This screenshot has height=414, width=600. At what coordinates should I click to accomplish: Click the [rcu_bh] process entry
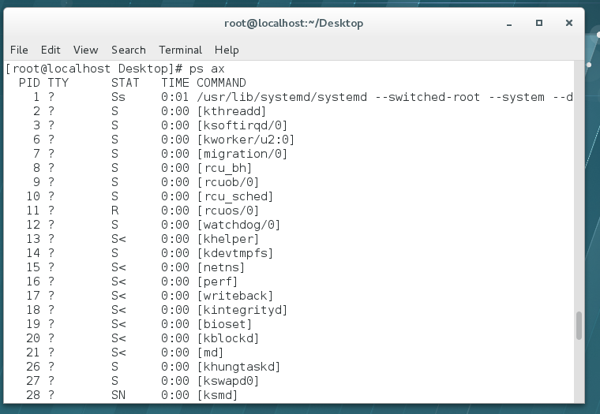click(x=224, y=168)
